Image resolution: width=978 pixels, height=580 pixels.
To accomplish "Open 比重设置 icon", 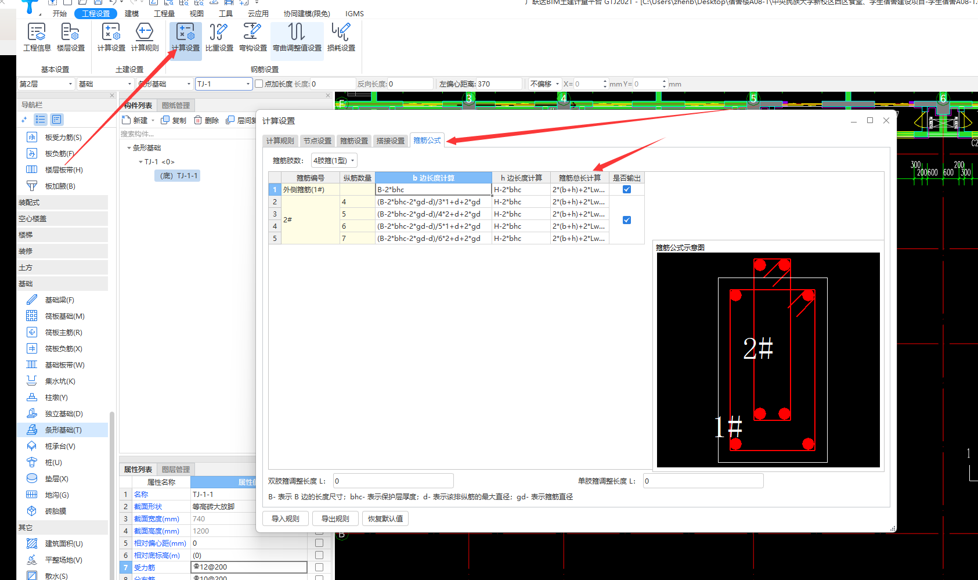I will (x=219, y=37).
